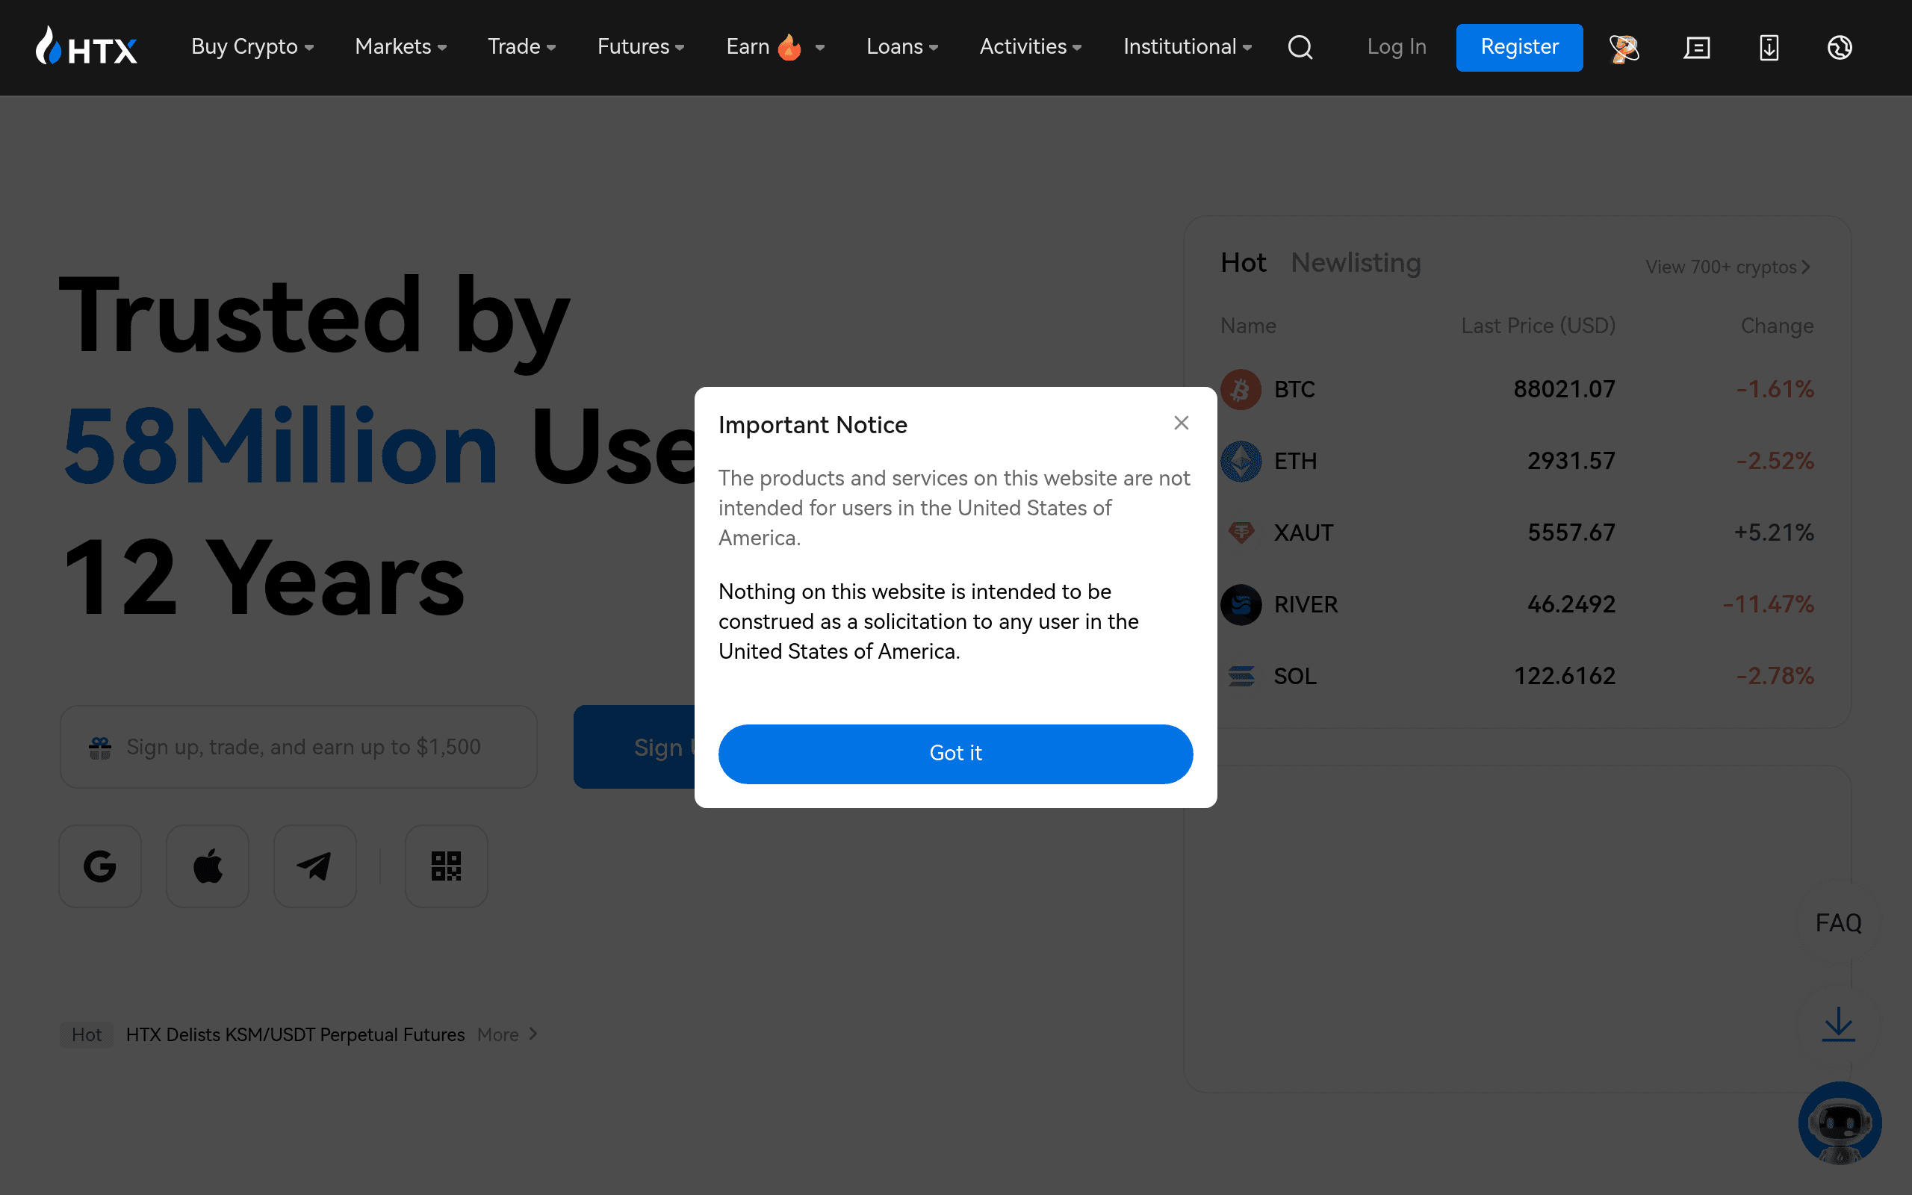Viewport: 1912px width, 1195px height.
Task: Click the sign up email input field
Action: tap(299, 747)
